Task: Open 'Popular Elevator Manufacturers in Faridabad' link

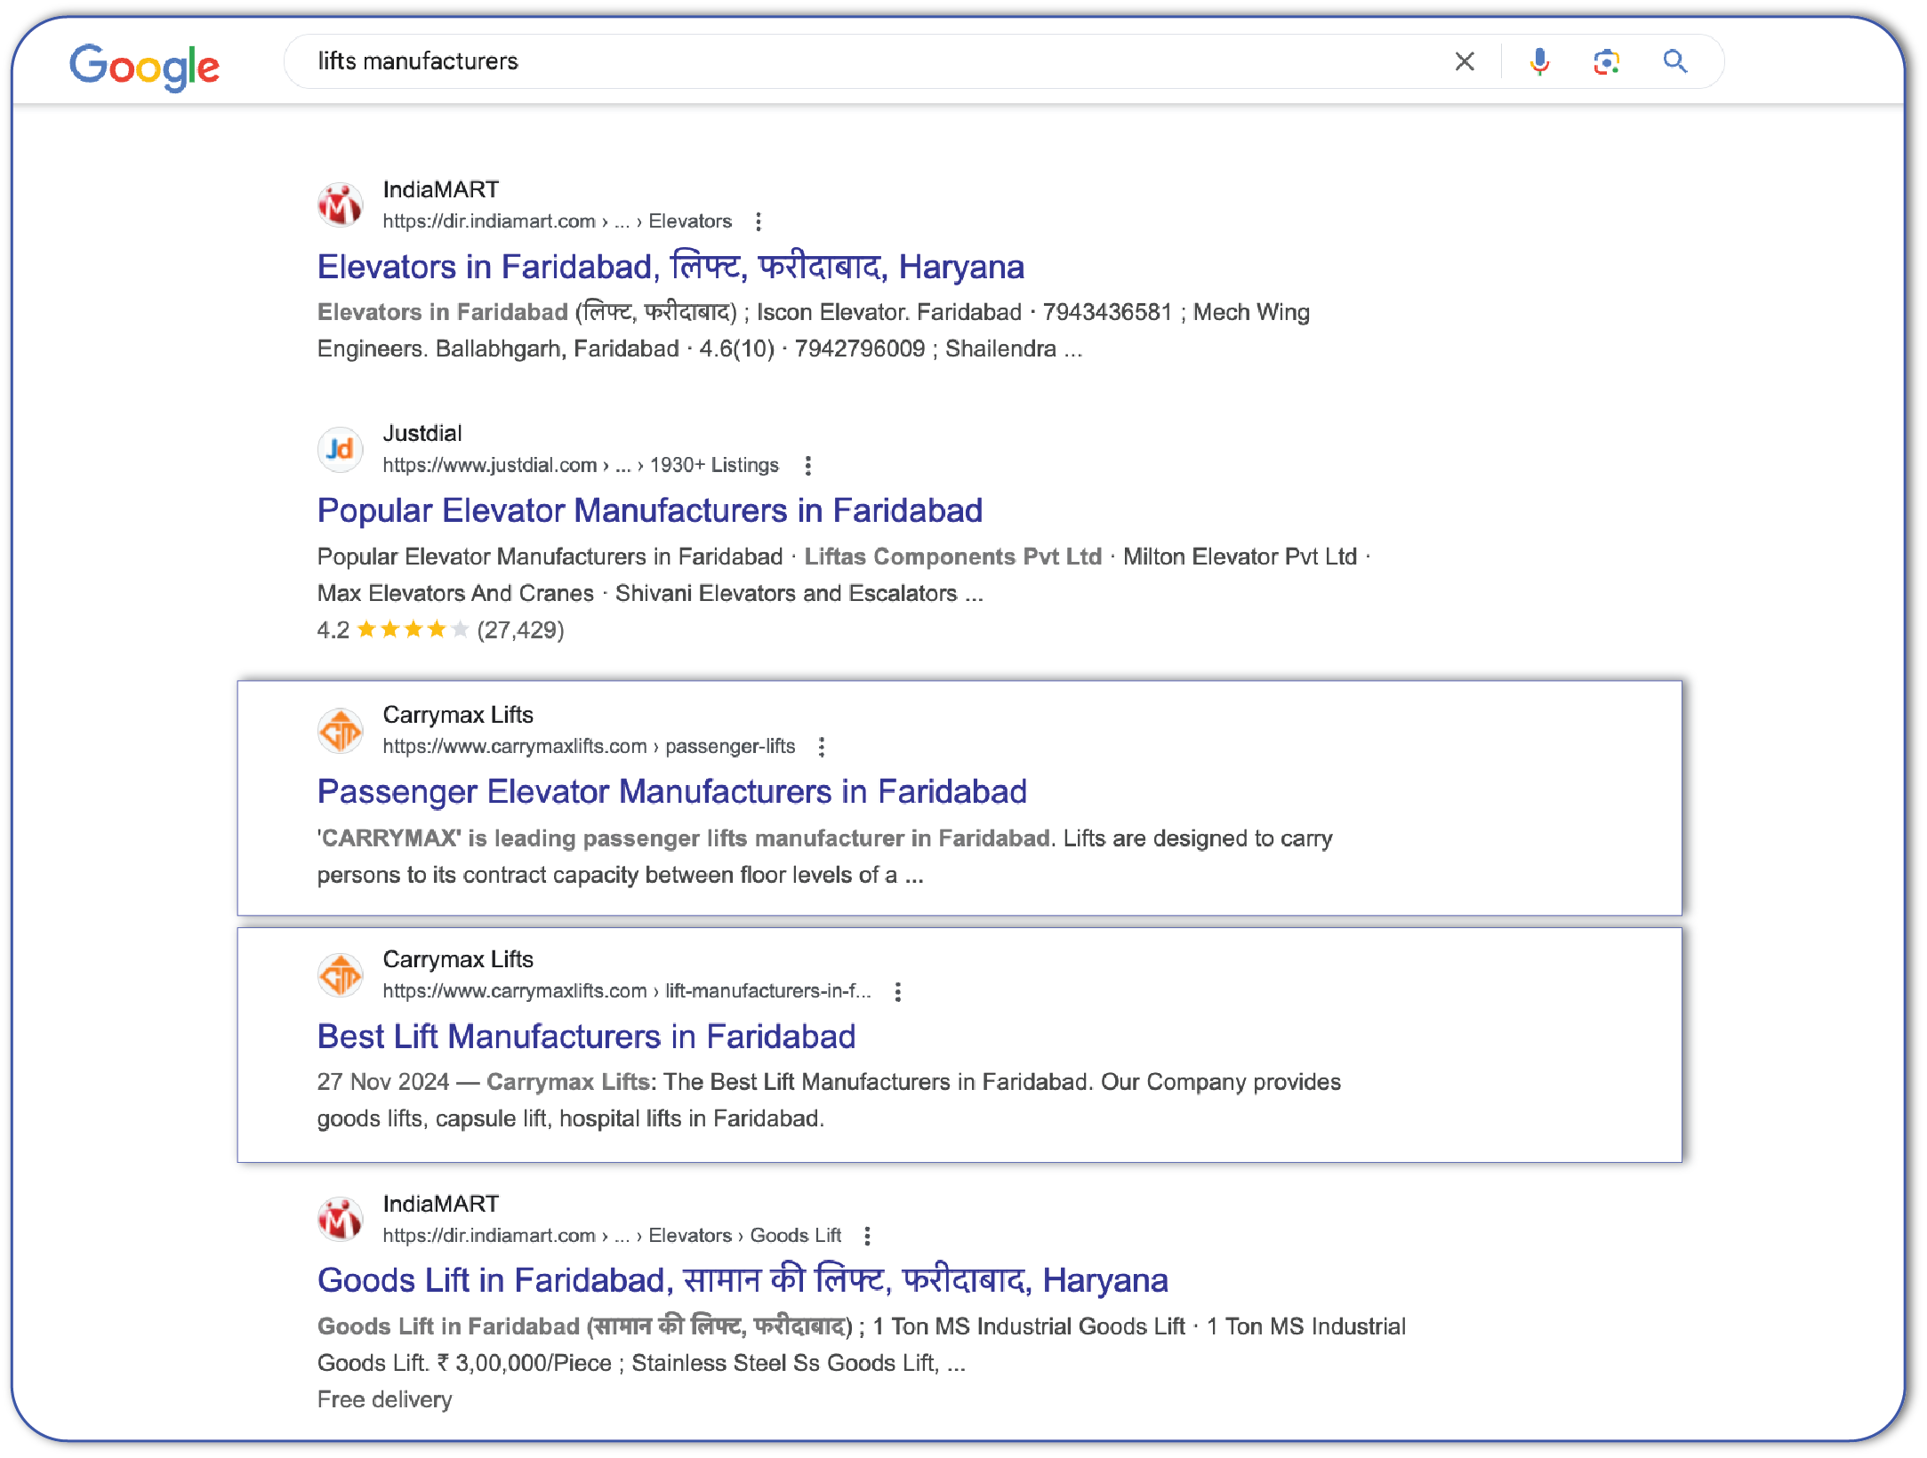Action: coord(650,510)
